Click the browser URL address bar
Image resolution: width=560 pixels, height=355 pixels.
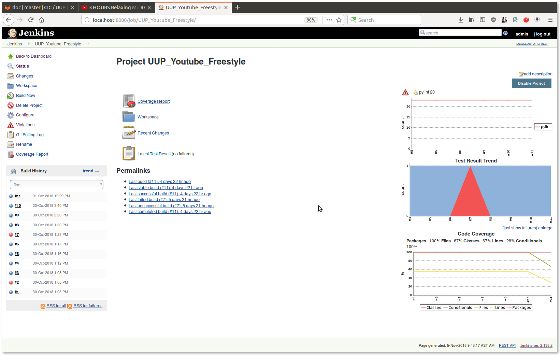point(197,20)
